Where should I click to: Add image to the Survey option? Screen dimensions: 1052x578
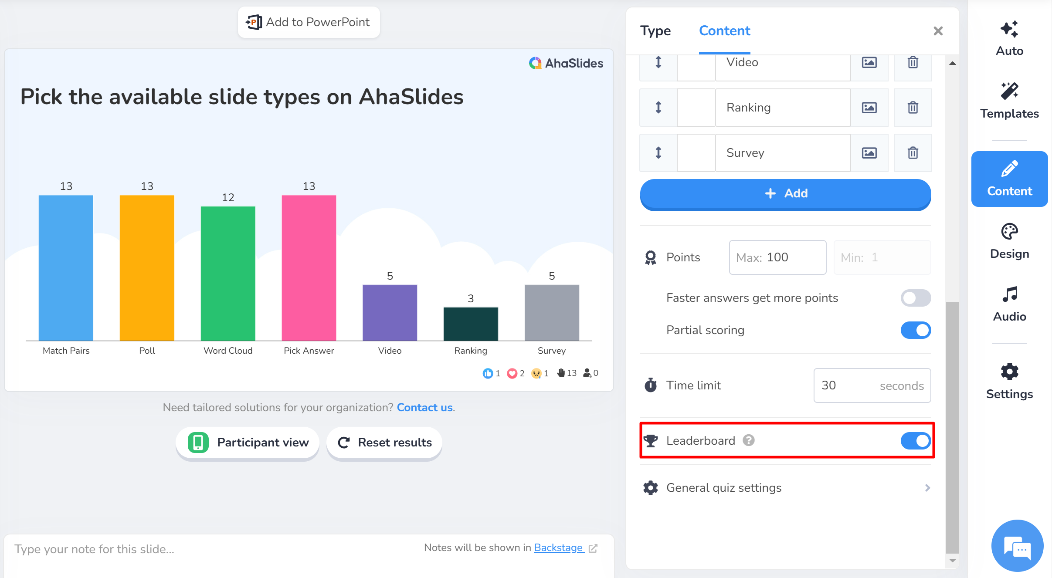(869, 153)
